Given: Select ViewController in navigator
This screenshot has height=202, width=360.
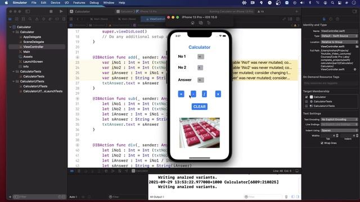Looking at the screenshot, I should 33,47.
